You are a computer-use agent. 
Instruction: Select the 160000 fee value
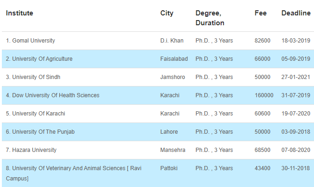264,95
